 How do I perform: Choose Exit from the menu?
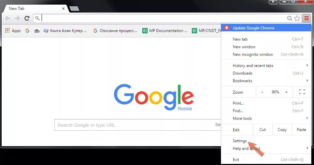click(266, 160)
